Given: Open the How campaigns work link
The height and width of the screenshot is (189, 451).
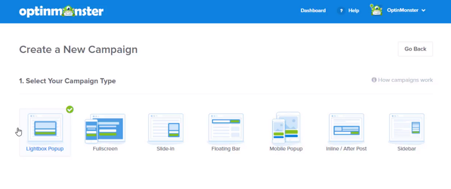Looking at the screenshot, I should point(405,80).
